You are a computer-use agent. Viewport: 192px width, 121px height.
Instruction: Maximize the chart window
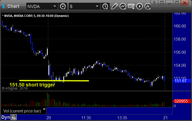pyautogui.click(x=177, y=3)
